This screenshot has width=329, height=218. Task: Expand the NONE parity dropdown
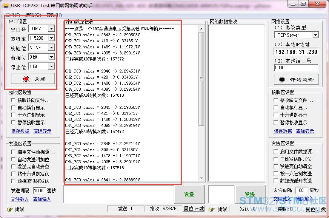click(51, 48)
